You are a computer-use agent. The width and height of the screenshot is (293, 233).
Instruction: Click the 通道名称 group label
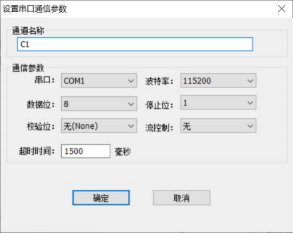tap(28, 31)
